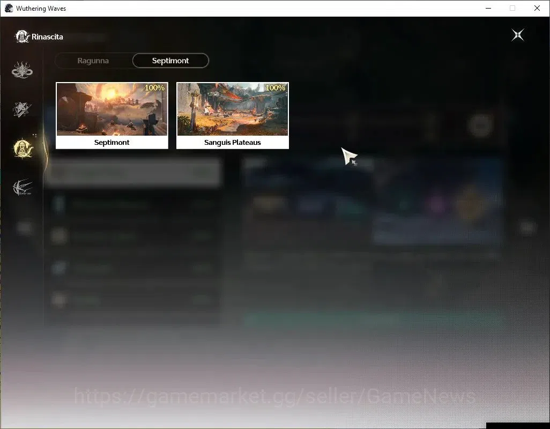Click the Rinascita emblem in the header

pos(22,36)
